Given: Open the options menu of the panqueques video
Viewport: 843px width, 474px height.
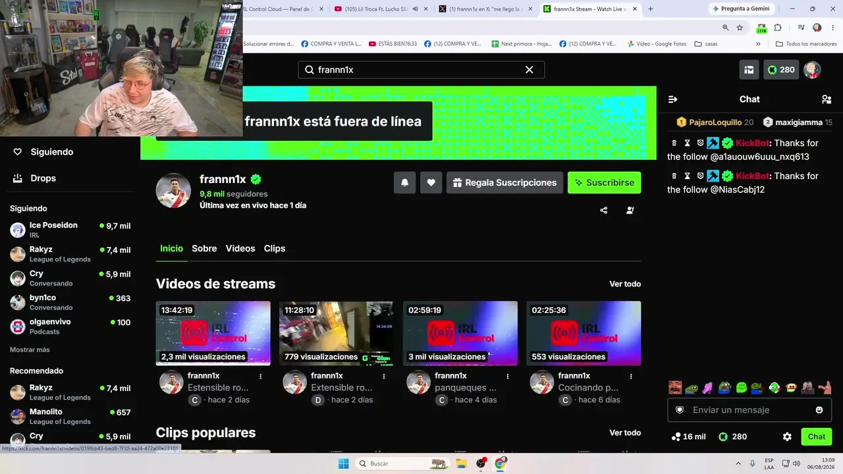Looking at the screenshot, I should click(x=508, y=377).
